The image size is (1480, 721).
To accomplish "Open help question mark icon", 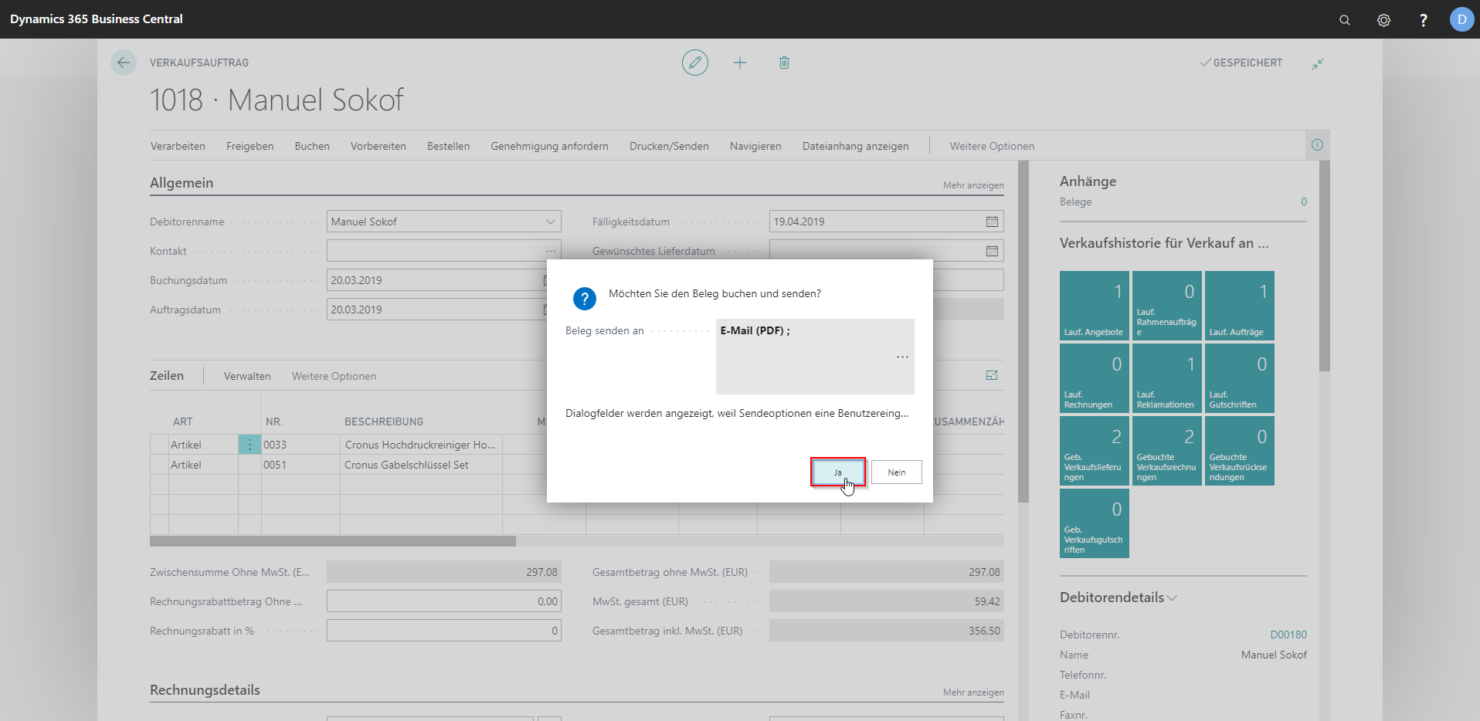I will click(x=1423, y=20).
